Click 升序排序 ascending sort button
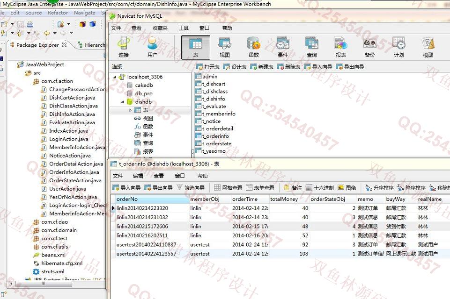Image resolution: width=450 pixels, height=299 pixels. coord(380,188)
